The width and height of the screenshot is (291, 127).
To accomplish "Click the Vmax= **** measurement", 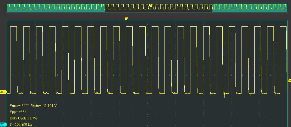I will 19,106.
